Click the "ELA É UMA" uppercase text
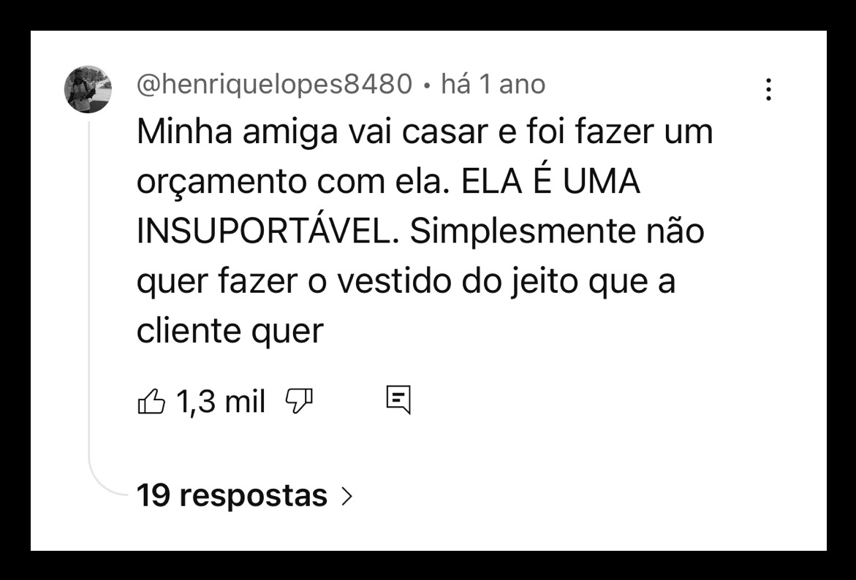This screenshot has height=580, width=856. 550,181
